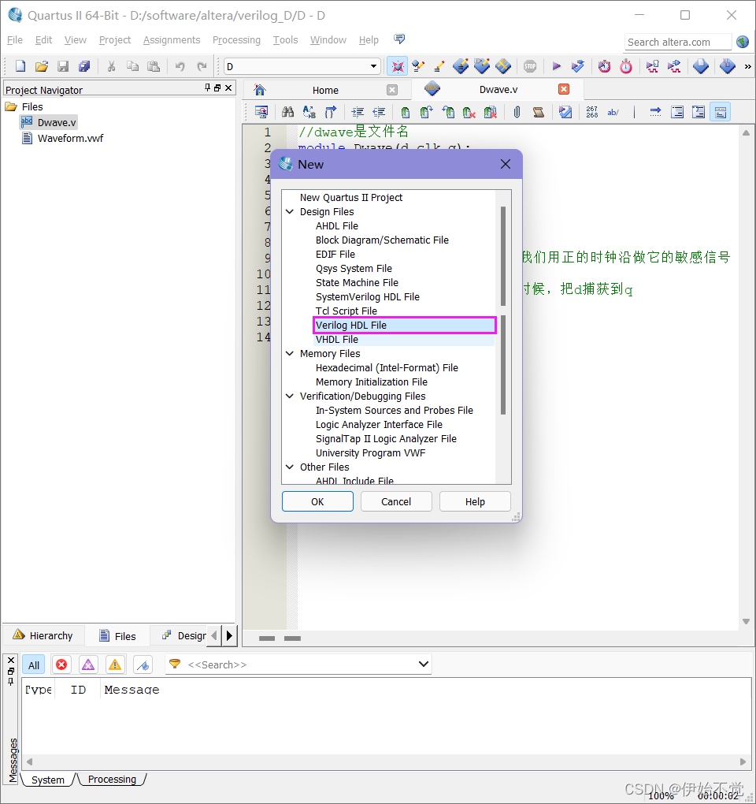Open the File menu
The width and height of the screenshot is (756, 804).
(15, 40)
